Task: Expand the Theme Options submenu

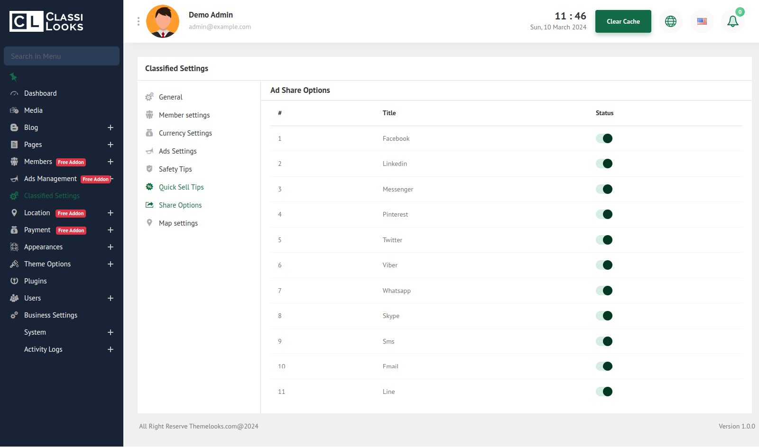Action: 111,264
